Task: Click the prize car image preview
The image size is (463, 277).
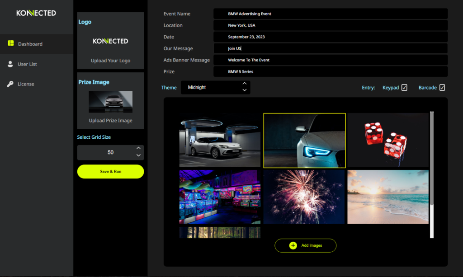Action: (x=110, y=102)
